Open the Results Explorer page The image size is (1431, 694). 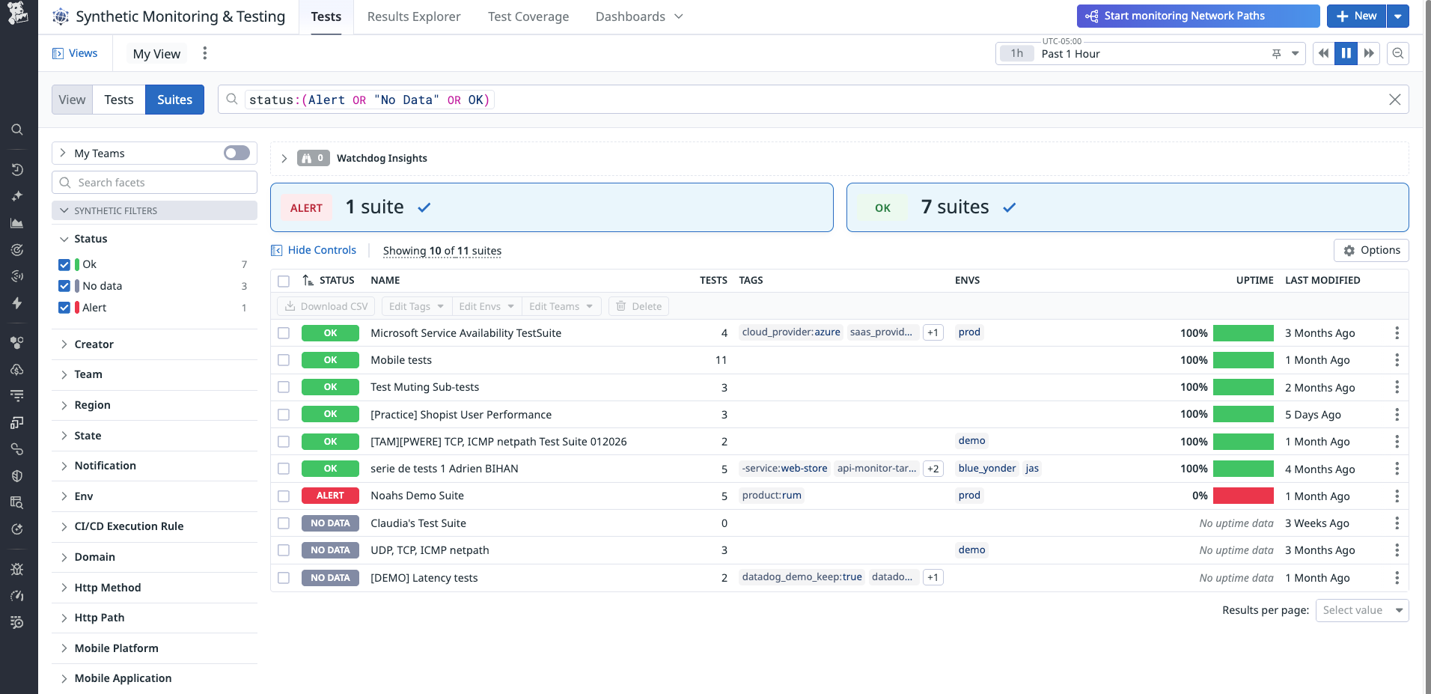pos(412,16)
